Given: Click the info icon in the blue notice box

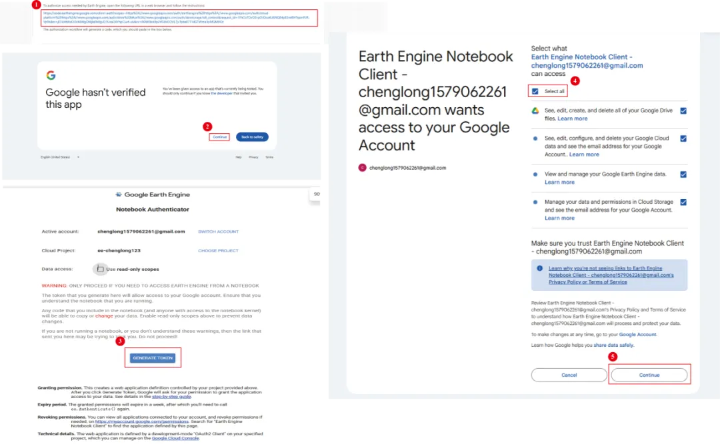Looking at the screenshot, I should (x=539, y=268).
